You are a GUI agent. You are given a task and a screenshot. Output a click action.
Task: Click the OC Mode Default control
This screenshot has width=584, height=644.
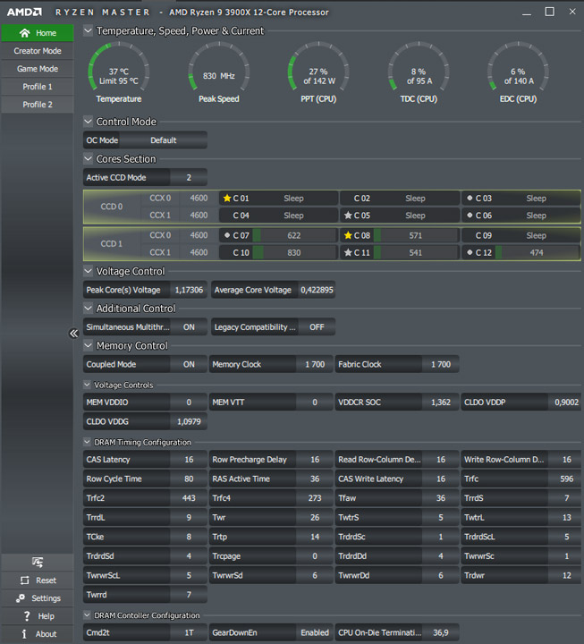point(163,140)
